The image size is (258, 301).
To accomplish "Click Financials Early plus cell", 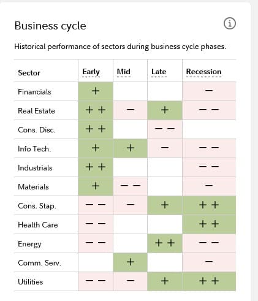I will 96,91.
